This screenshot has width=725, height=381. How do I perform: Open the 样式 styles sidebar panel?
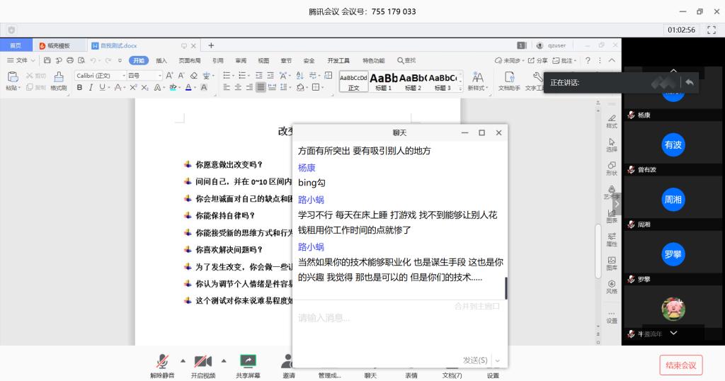(612, 119)
